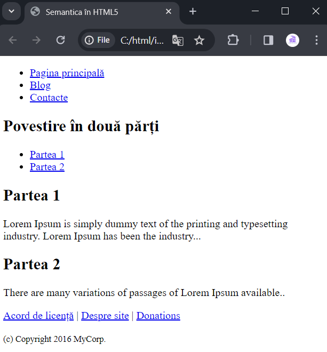
Task: Open Chrome three-dot menu
Action: [316, 40]
